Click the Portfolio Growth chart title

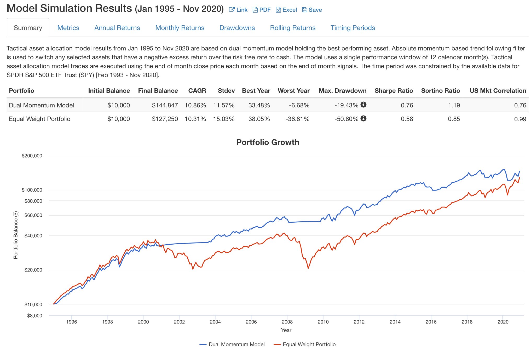point(268,142)
